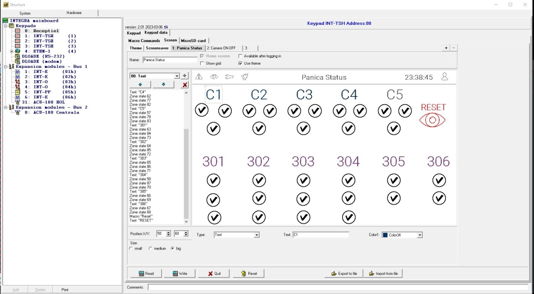Viewport: 534px width, 294px height.
Task: Collapse the Expansion modules - Bus 1 tree node
Action: [5, 67]
